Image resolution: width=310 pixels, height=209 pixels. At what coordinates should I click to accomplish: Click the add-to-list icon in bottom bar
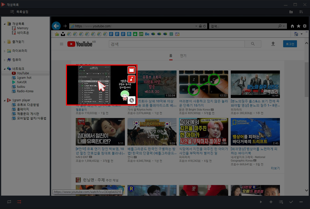tap(281, 202)
